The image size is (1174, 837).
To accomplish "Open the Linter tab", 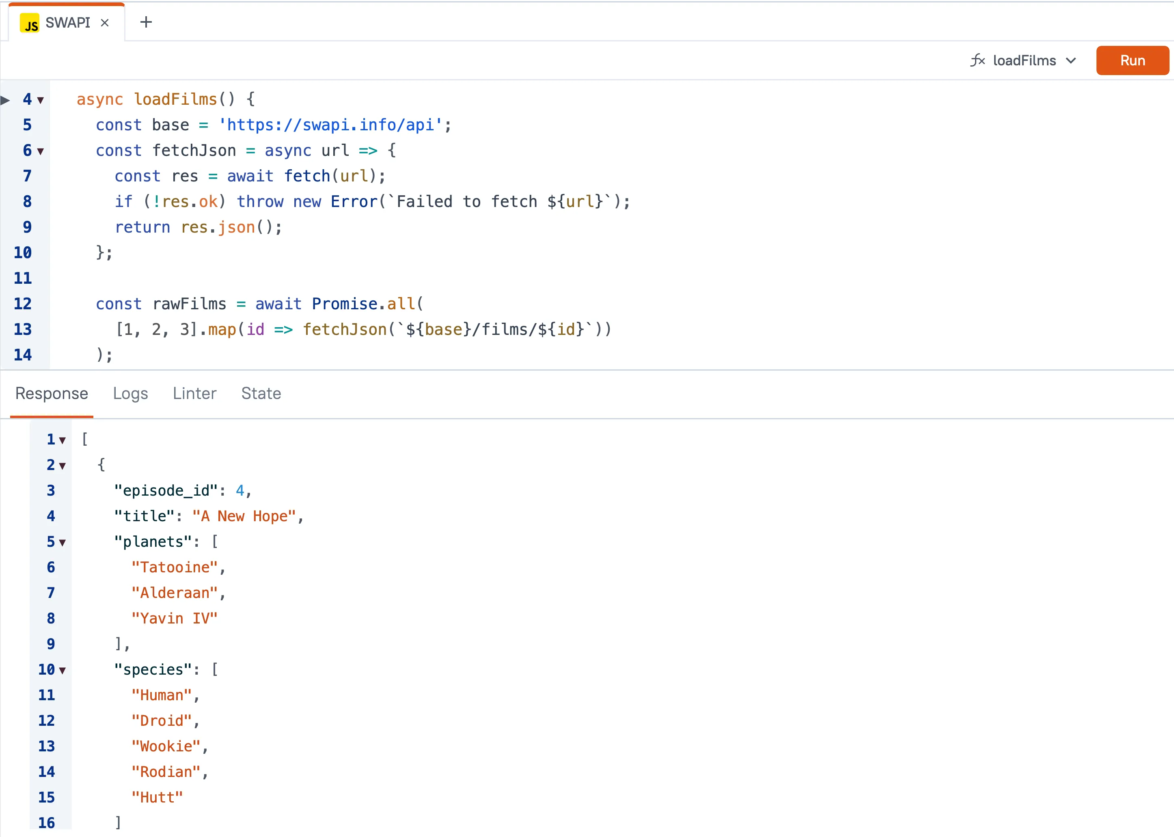I will pyautogui.click(x=194, y=393).
